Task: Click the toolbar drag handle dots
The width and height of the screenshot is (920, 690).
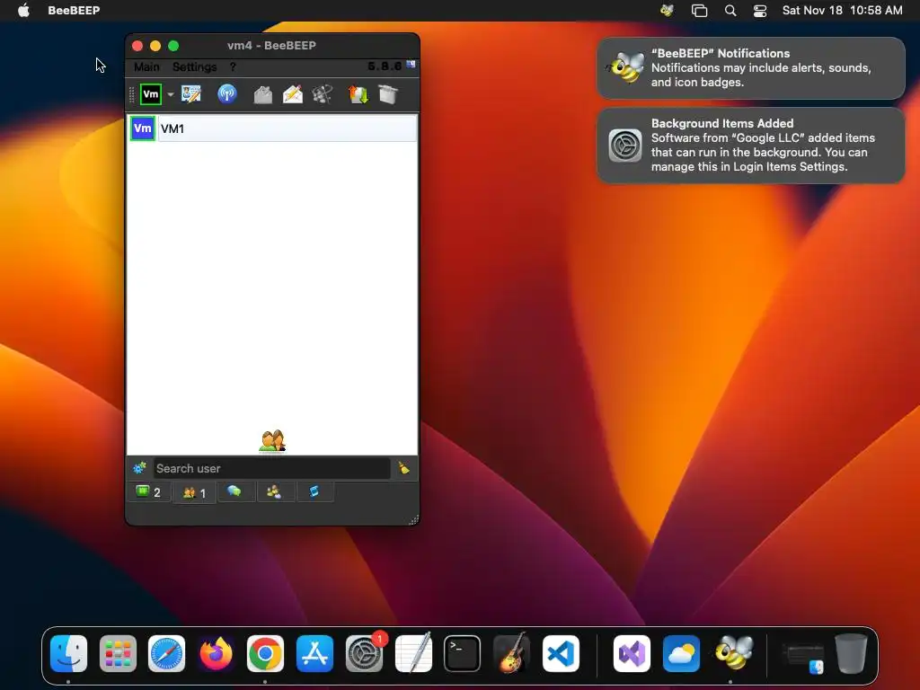Action: tap(132, 94)
